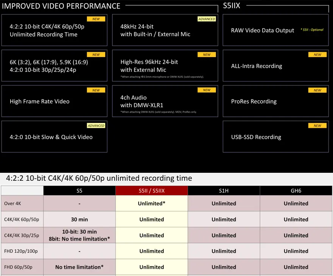
Task: Click the 'RAW Video Data Output' card text
Action: tap(263, 30)
